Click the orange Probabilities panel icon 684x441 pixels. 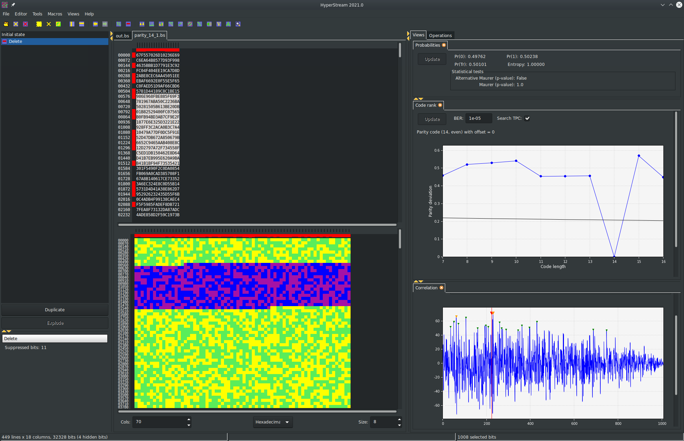(x=443, y=45)
